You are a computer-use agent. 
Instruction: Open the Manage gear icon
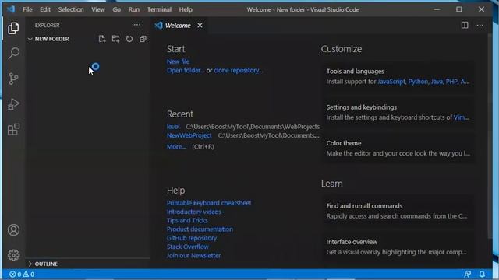[13, 255]
